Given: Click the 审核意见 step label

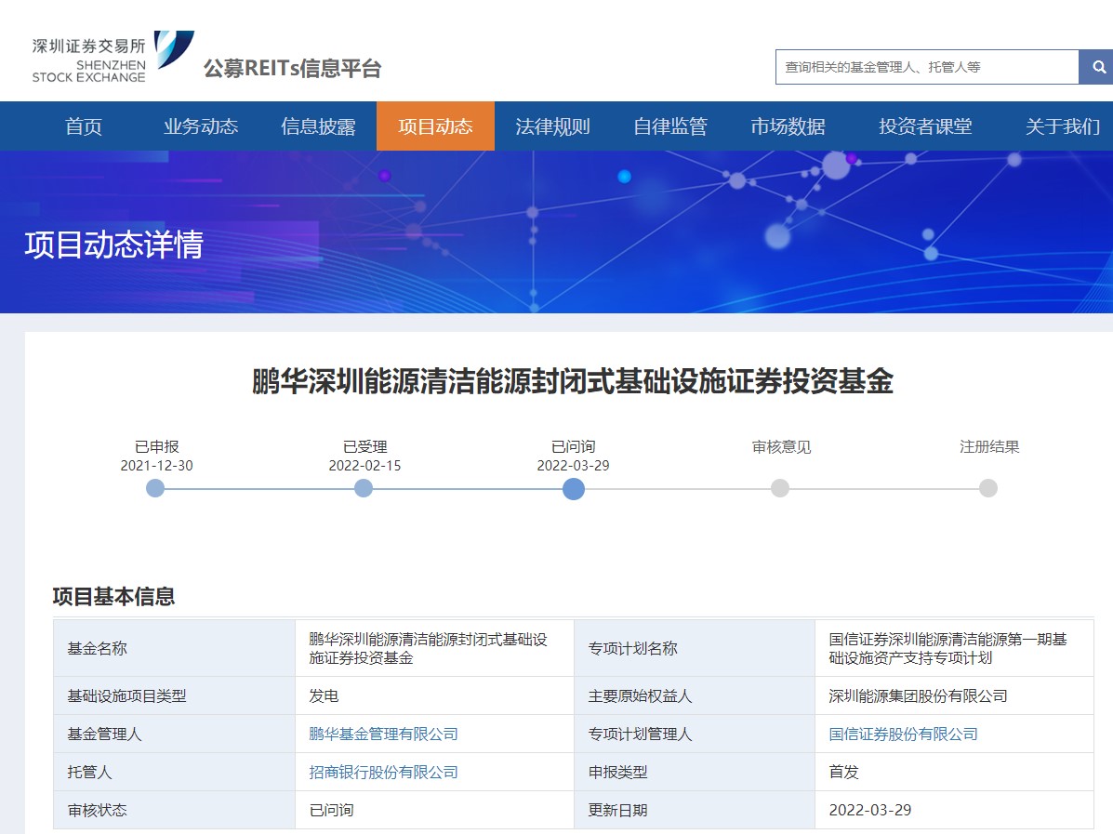Looking at the screenshot, I should (x=781, y=446).
